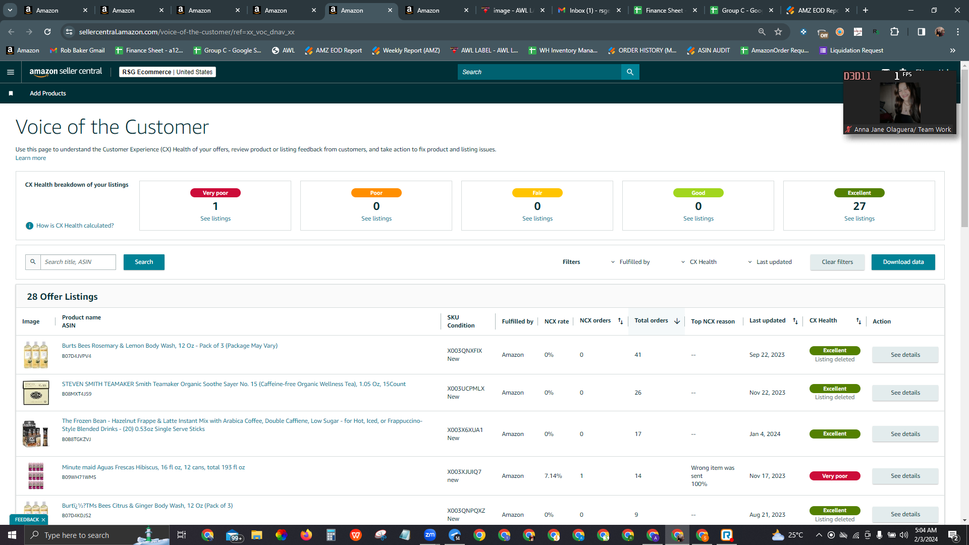This screenshot has height=545, width=969.
Task: Open Zoom app from taskbar
Action: point(430,535)
